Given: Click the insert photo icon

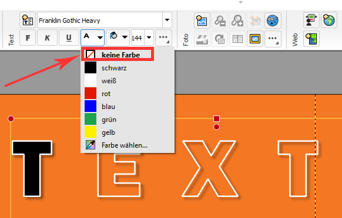Looking at the screenshot, I should click(202, 21).
